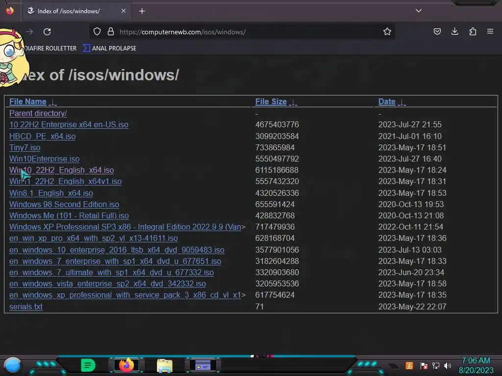Open the purple window app on taskbar

coord(203,365)
